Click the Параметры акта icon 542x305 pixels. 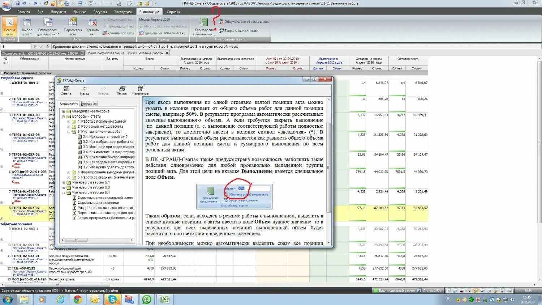(73, 26)
